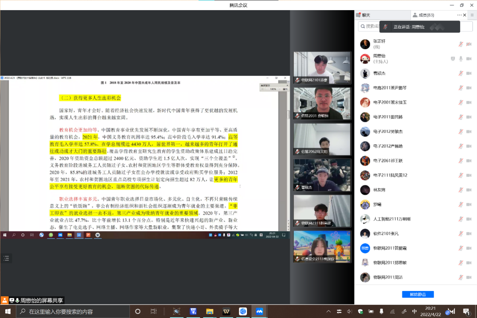Open WPS Office from the taskbar

pos(226,311)
